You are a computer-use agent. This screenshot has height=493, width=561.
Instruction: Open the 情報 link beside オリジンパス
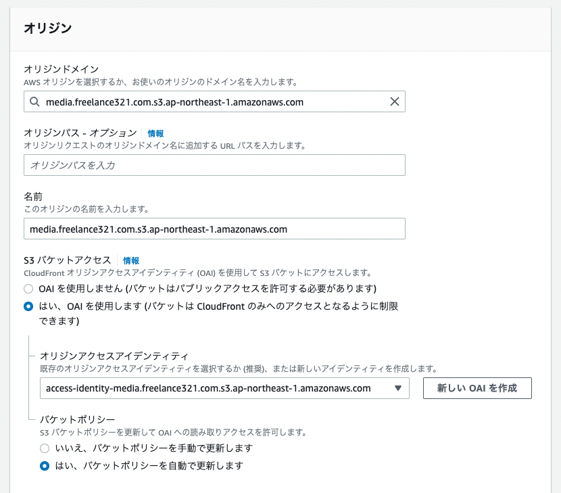pyautogui.click(x=155, y=133)
